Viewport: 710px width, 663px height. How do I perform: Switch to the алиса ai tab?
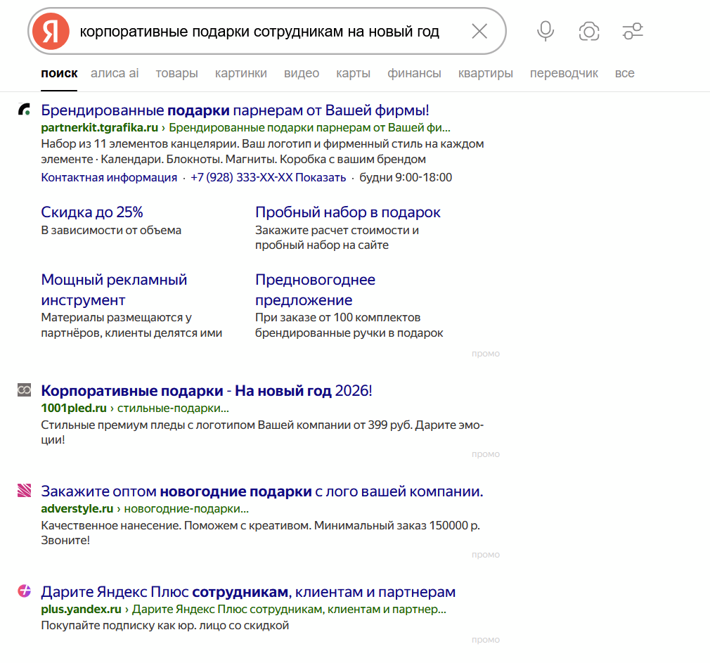tap(114, 72)
